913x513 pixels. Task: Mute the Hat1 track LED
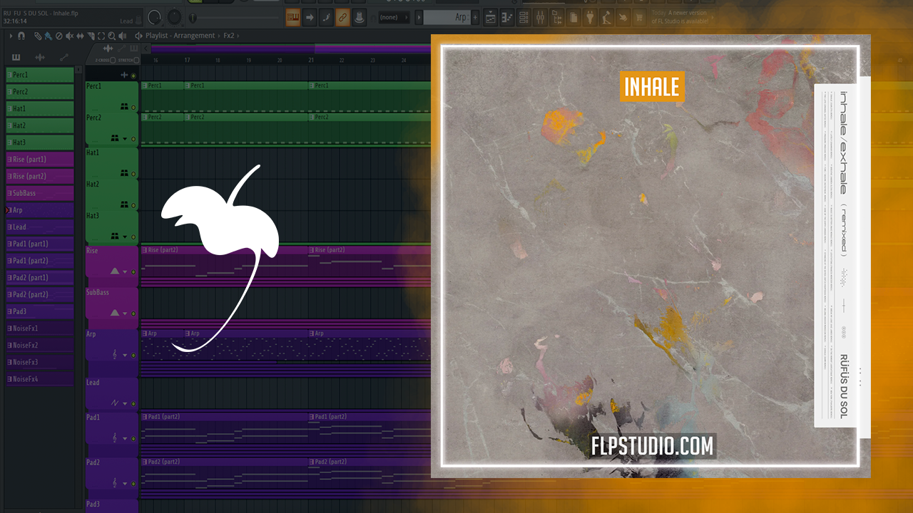pos(133,174)
